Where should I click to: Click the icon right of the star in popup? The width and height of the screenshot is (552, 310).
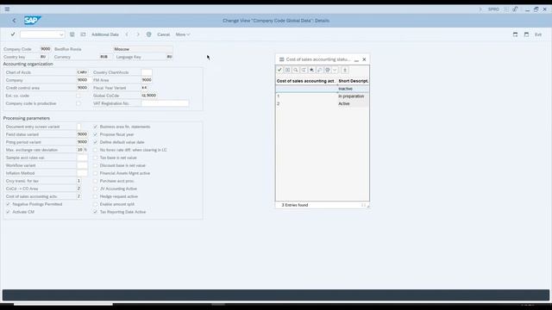click(320, 70)
